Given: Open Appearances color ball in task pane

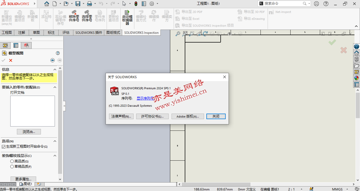Looking at the screenshot, I should [x=357, y=78].
